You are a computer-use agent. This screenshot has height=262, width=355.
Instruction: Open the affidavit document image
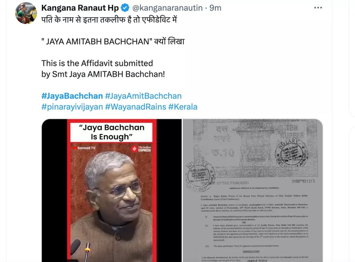[x=253, y=190]
